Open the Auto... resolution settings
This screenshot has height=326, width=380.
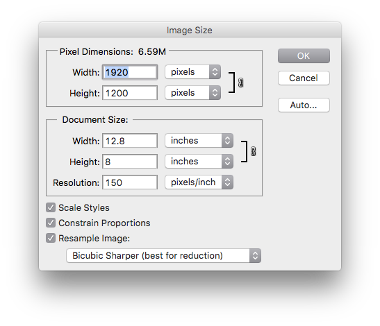(304, 105)
